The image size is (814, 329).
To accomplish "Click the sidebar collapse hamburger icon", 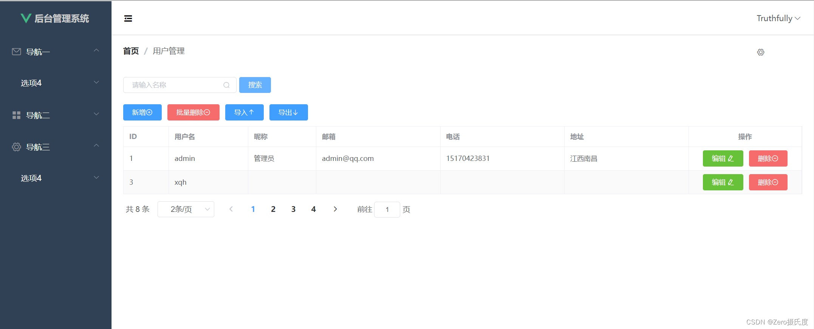I will pyautogui.click(x=128, y=19).
